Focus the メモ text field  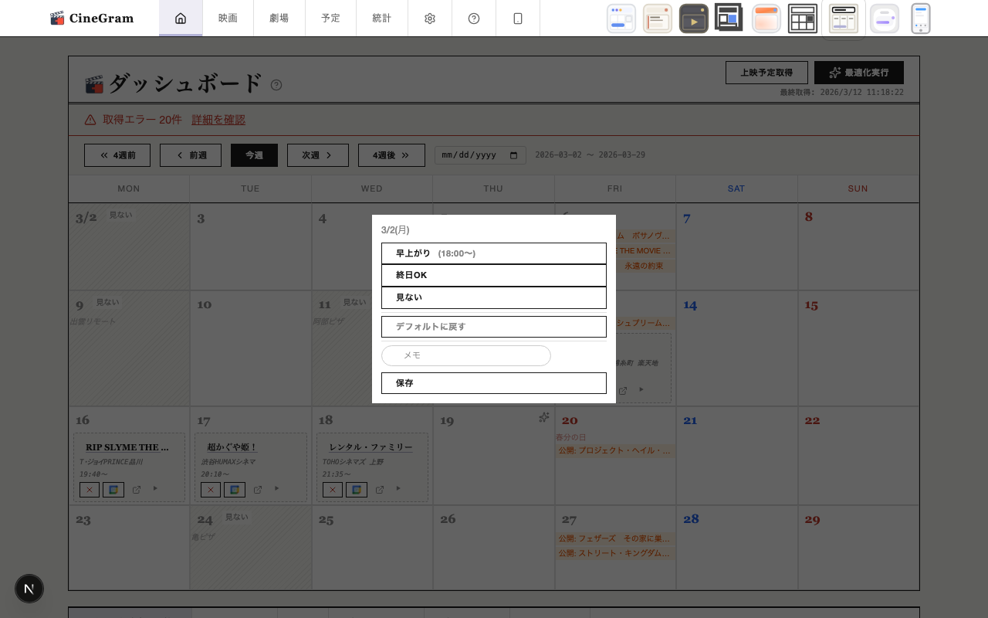point(466,355)
